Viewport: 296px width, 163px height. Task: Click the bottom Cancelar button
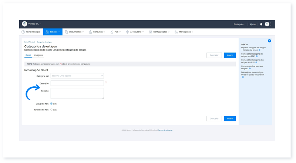click(214, 118)
